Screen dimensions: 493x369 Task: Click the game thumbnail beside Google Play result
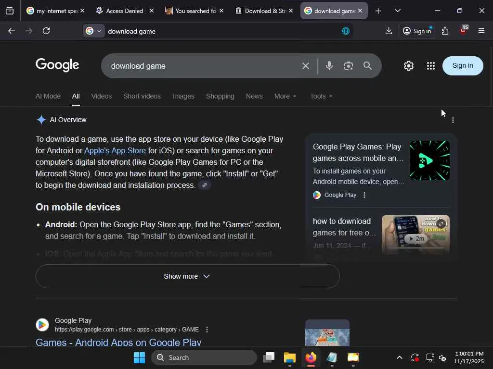tap(327, 333)
